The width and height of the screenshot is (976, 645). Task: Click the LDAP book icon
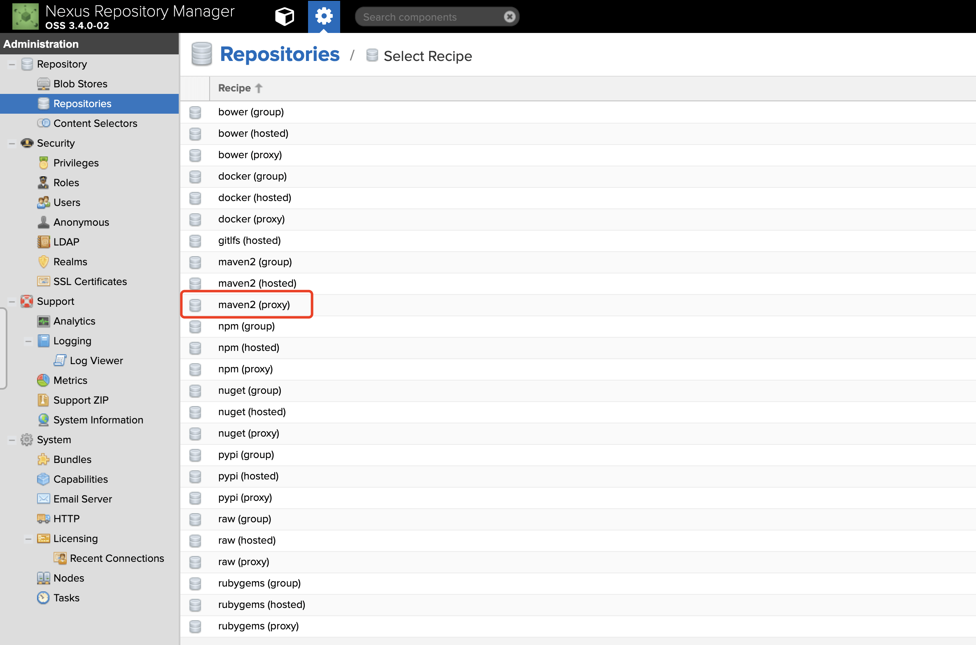43,242
